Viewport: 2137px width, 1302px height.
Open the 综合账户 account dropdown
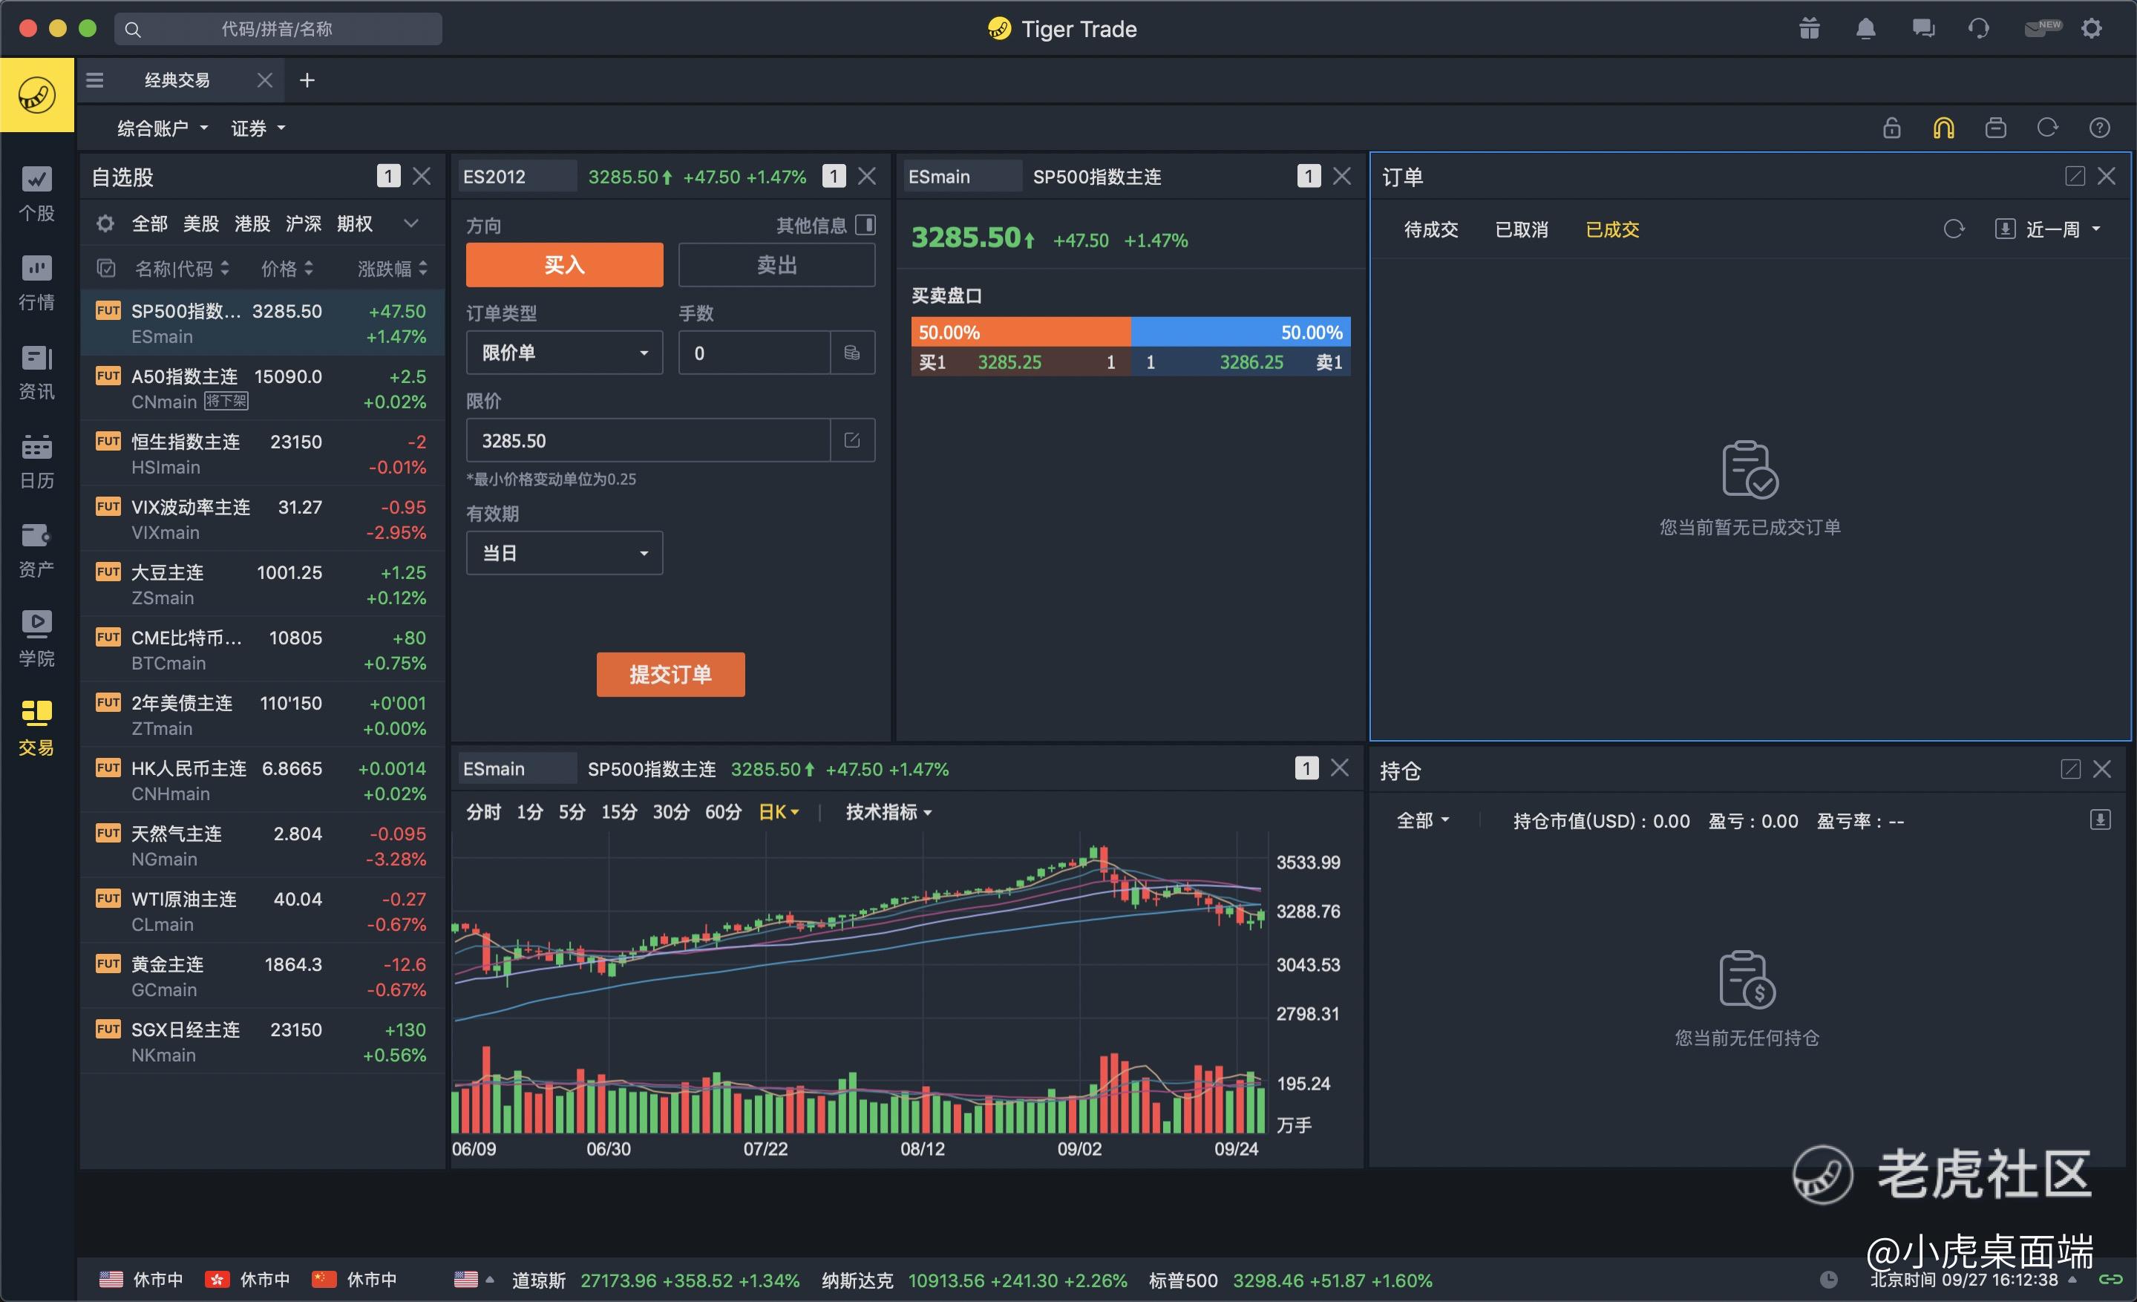(162, 128)
